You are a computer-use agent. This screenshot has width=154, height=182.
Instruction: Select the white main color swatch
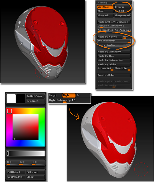11,99
